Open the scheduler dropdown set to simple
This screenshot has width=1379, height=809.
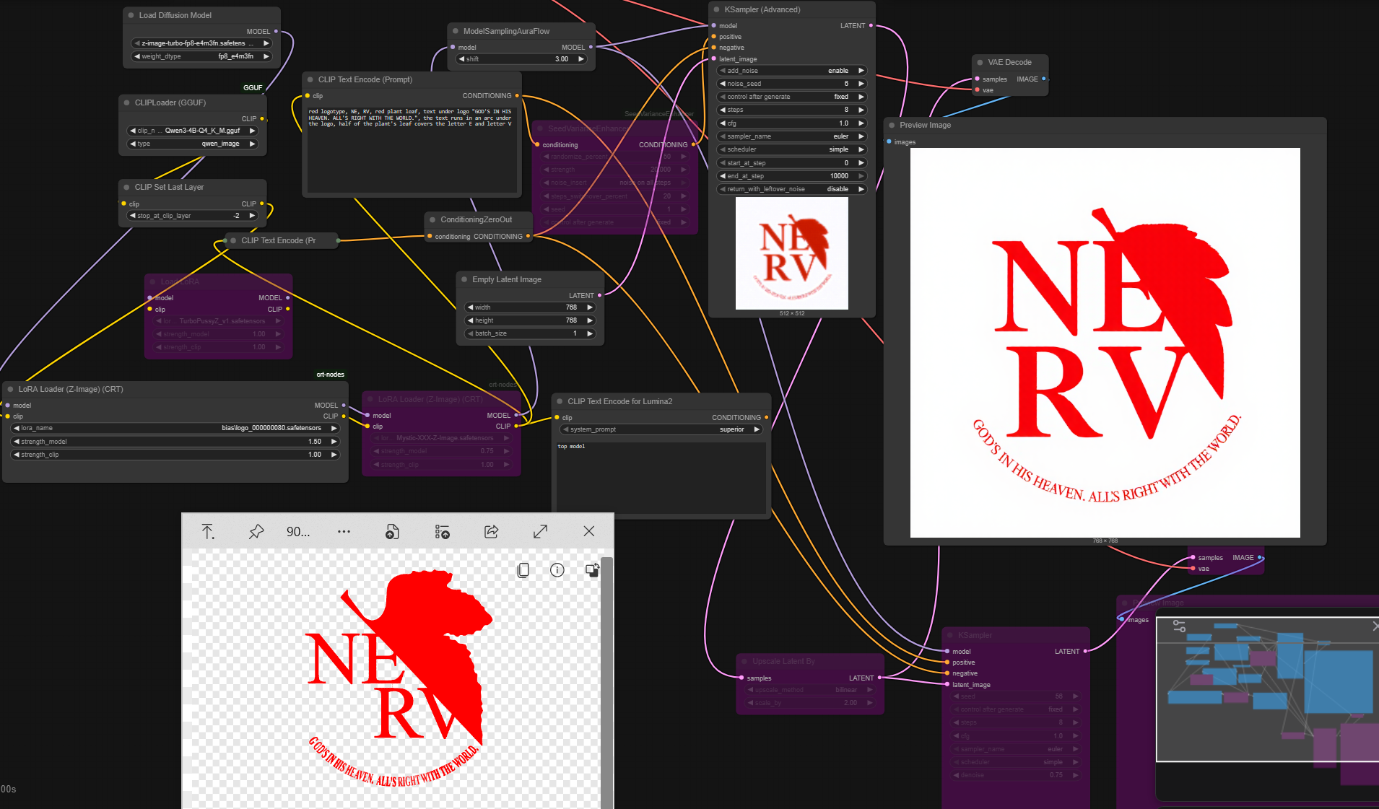[792, 149]
